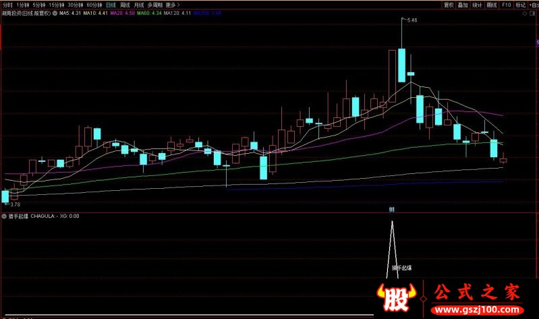Expand the 猎手起爆 indicator circle-arrow dropdown

[x=4, y=216]
